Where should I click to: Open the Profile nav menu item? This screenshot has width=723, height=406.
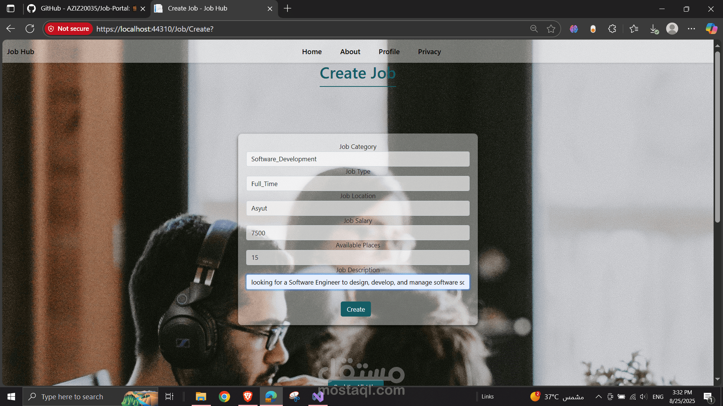389,52
